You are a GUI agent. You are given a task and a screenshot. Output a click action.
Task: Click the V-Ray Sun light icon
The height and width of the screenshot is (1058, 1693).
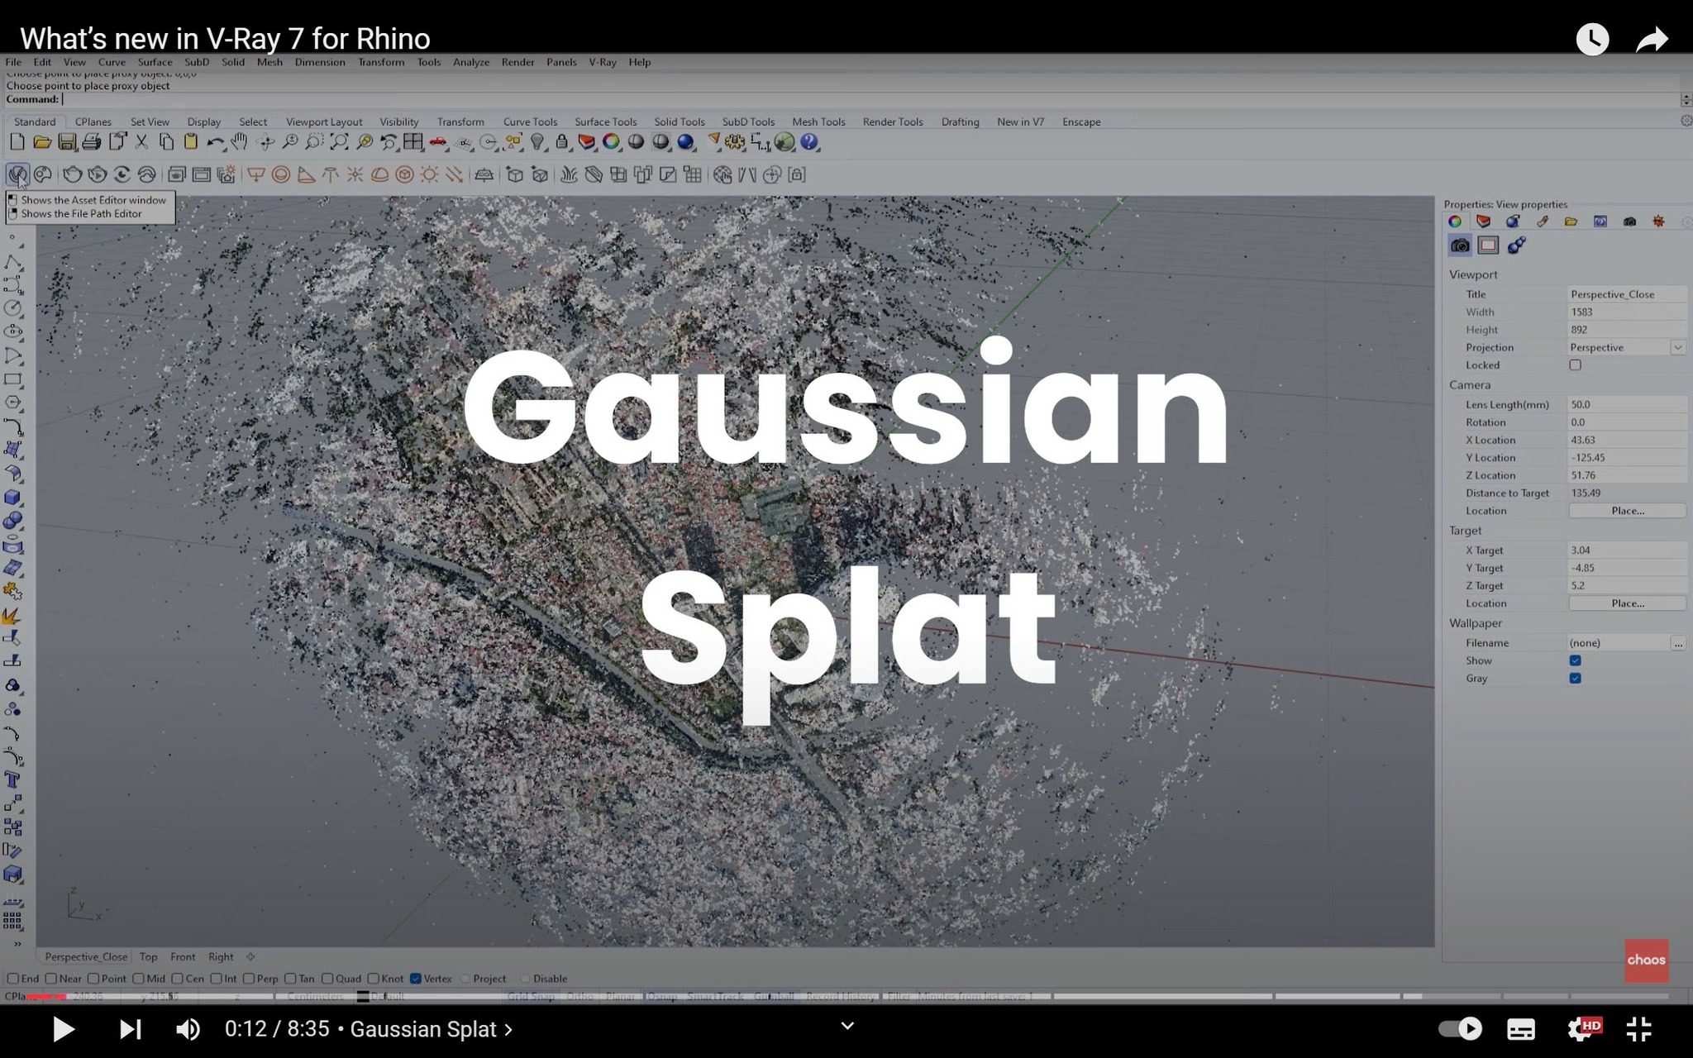429,174
